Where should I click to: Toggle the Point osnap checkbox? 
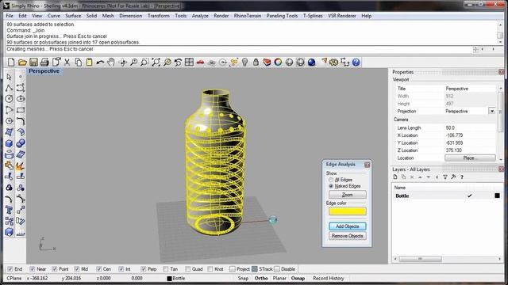[x=55, y=269]
